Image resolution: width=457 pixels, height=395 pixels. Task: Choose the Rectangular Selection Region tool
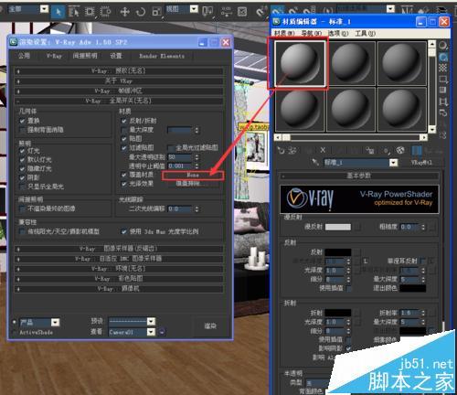[x=90, y=12]
